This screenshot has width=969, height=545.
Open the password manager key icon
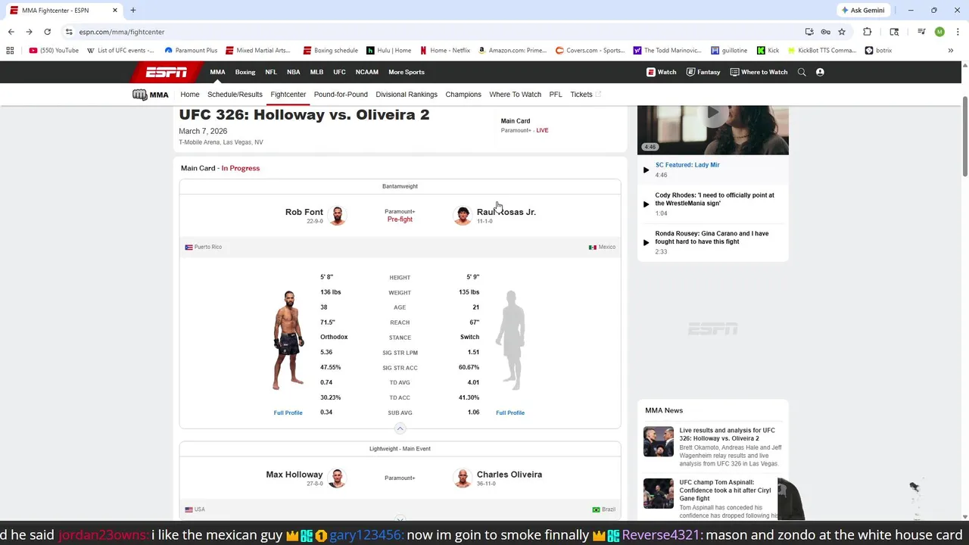pos(825,32)
